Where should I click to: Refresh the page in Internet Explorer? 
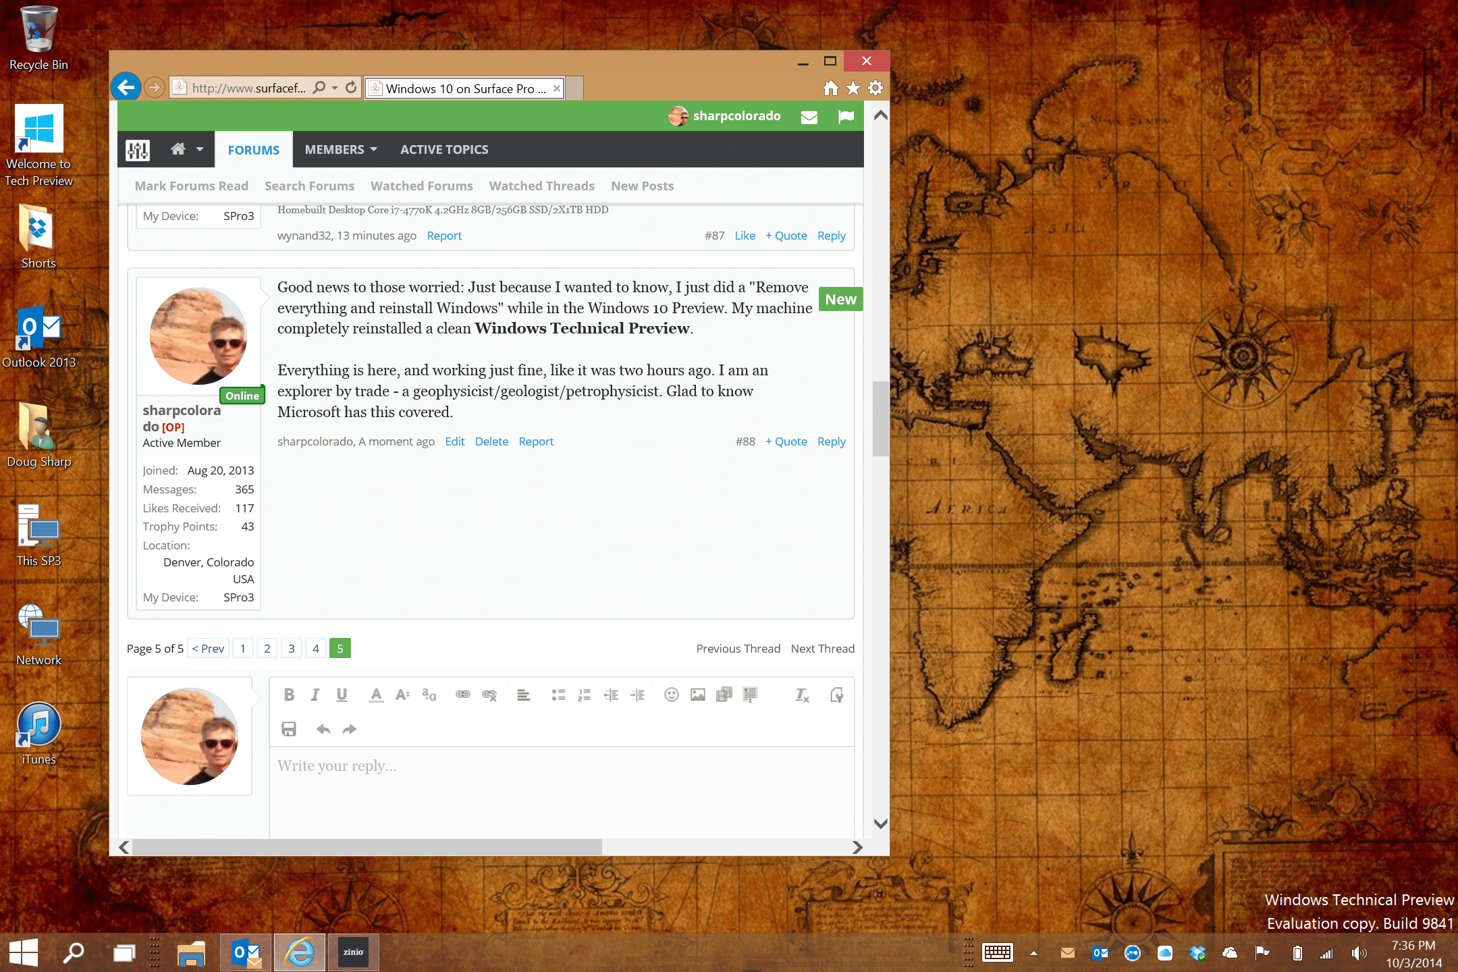point(351,87)
